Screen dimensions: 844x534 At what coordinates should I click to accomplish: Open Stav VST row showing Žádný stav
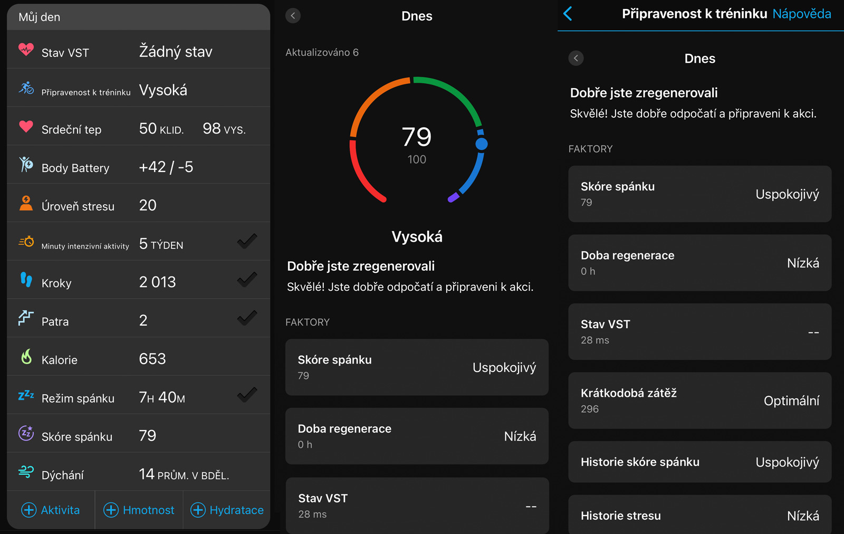pyautogui.click(x=139, y=50)
